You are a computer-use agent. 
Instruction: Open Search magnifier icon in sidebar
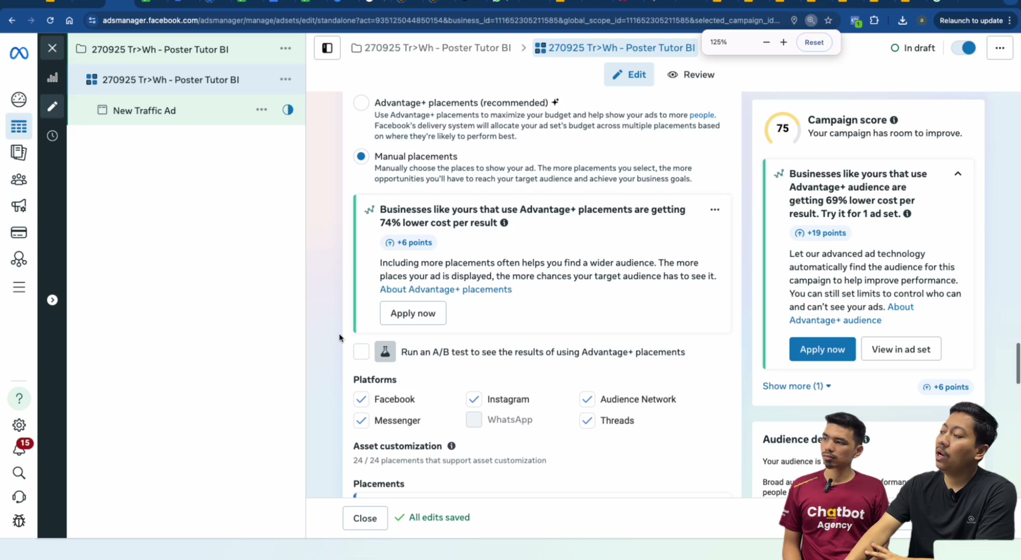[19, 473]
